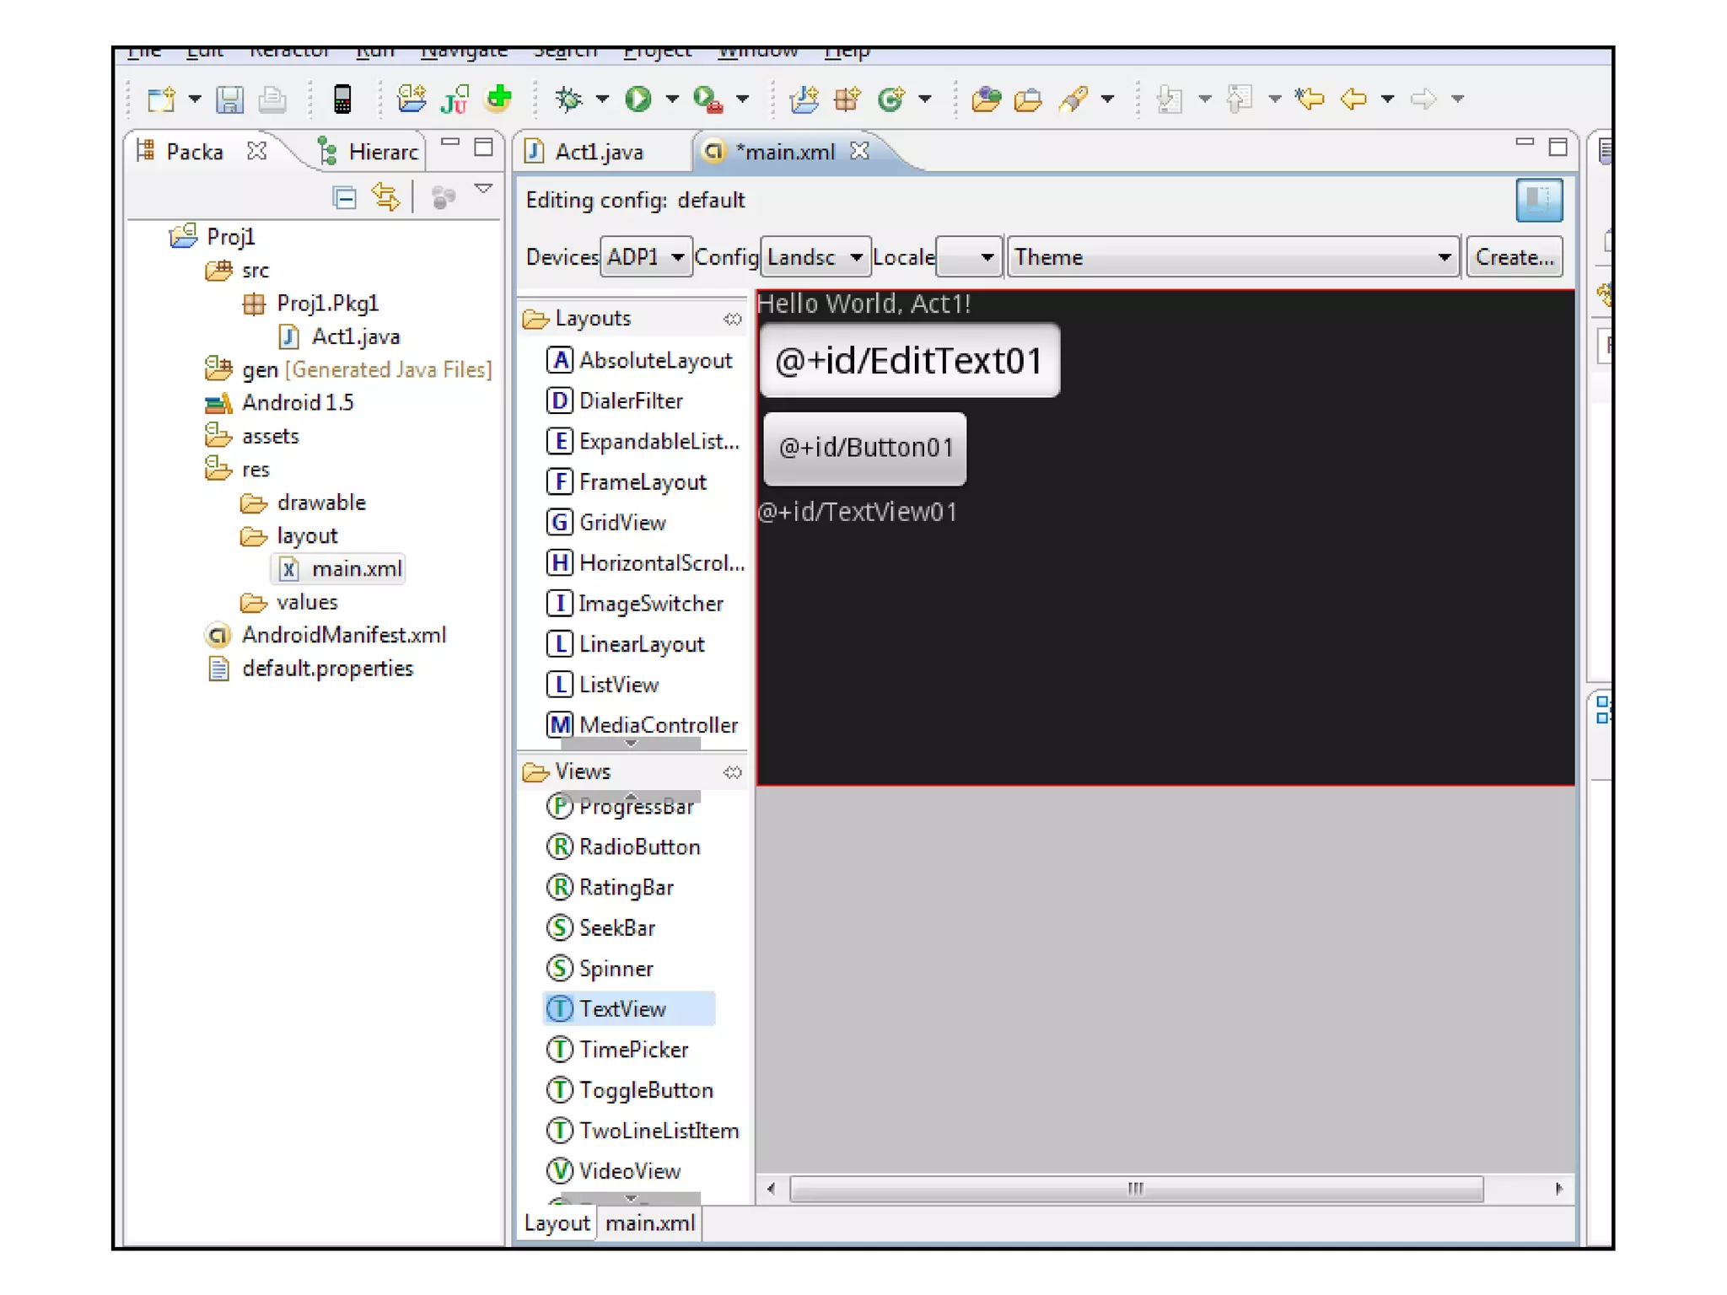Select AndroidManifest.xml in the project tree

click(x=343, y=635)
